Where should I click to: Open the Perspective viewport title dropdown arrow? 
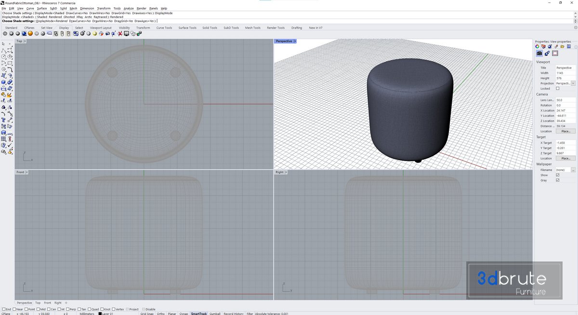pos(295,41)
